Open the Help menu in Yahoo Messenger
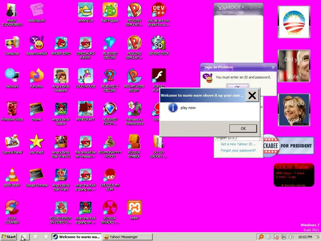 (x=240, y=12)
